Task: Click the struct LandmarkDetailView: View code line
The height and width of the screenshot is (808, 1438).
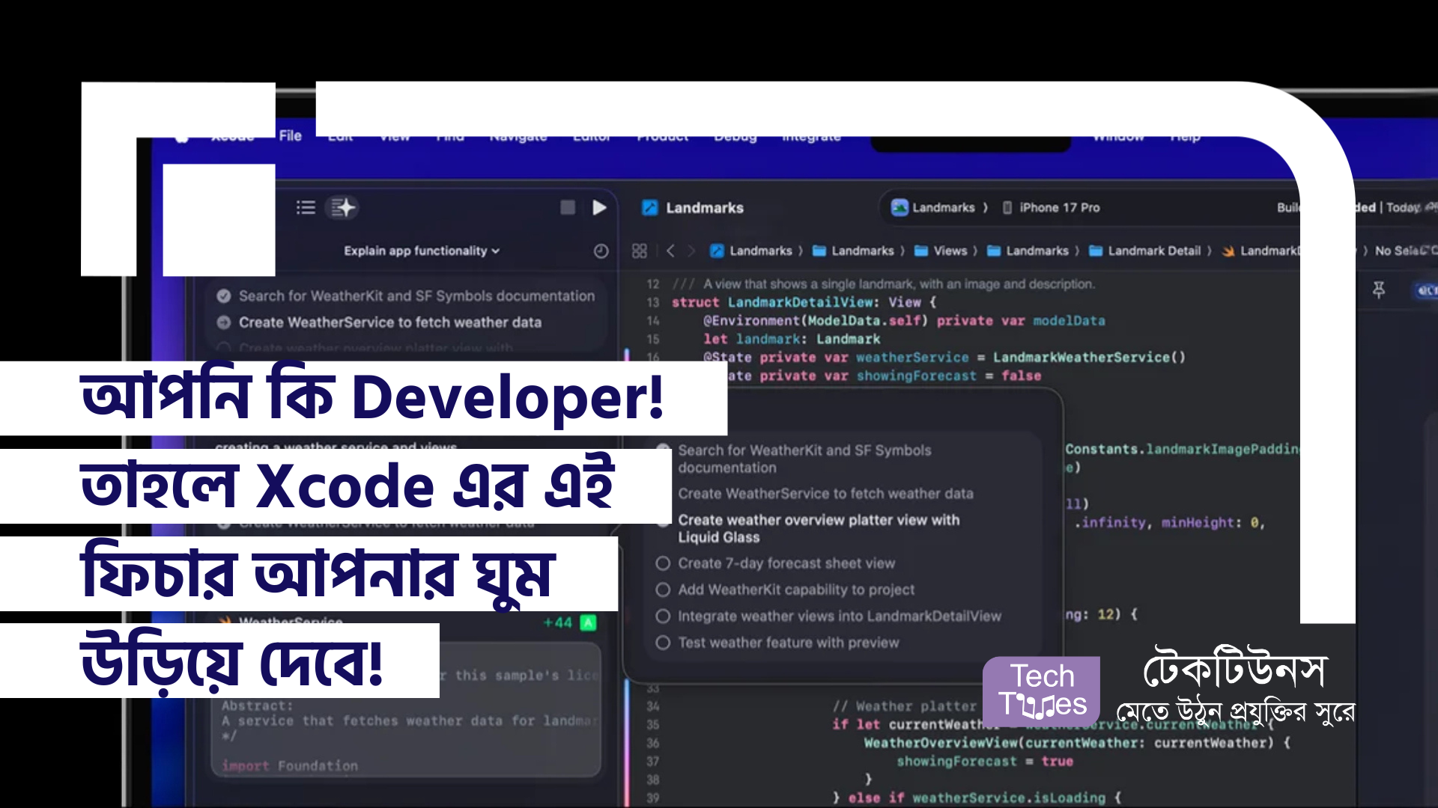Action: 804,302
